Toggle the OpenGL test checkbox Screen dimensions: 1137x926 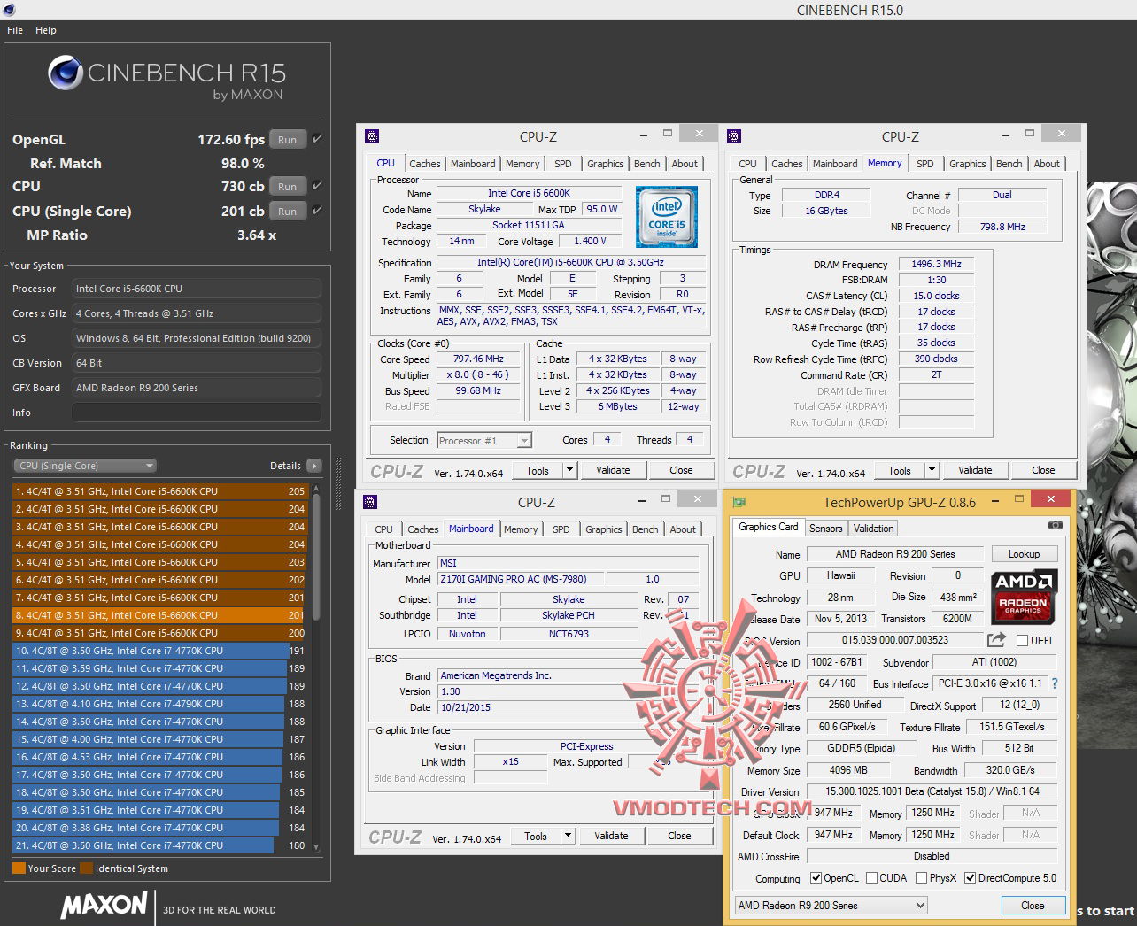coord(317,139)
